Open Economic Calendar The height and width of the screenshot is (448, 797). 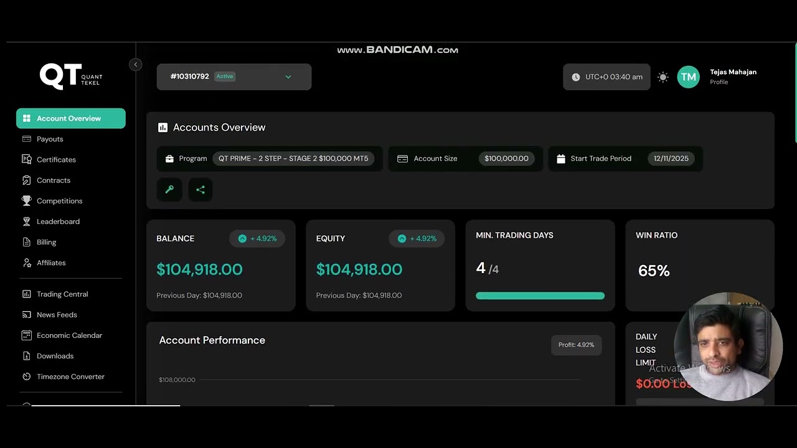(69, 335)
